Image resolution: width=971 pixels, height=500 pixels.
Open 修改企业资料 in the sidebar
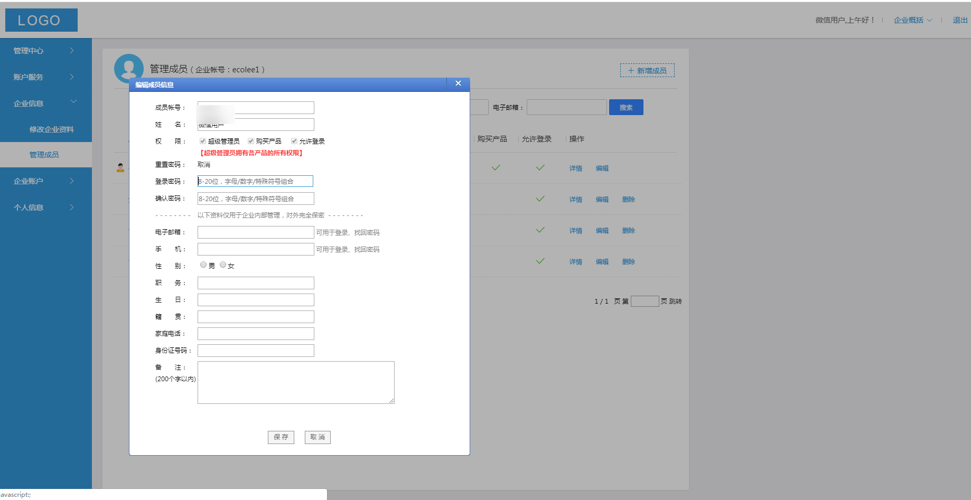tap(51, 129)
